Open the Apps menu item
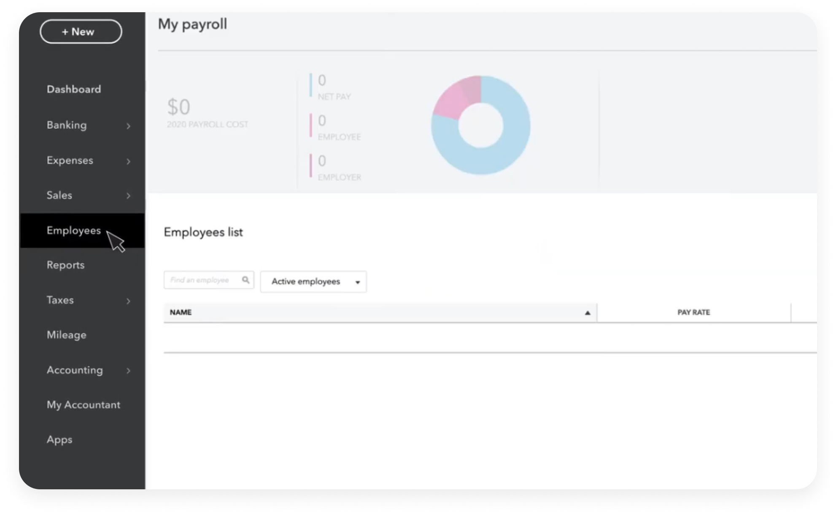Screen dimensions: 836x515 click(x=59, y=439)
